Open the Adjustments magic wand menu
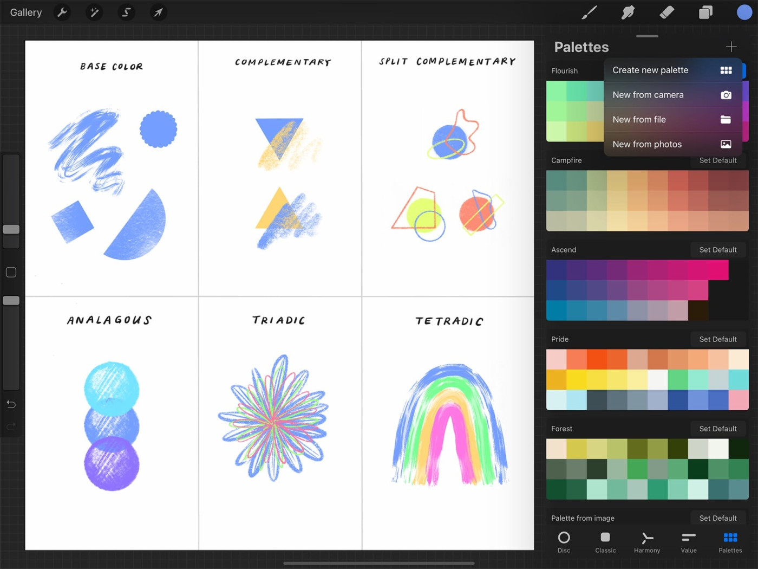 (94, 12)
